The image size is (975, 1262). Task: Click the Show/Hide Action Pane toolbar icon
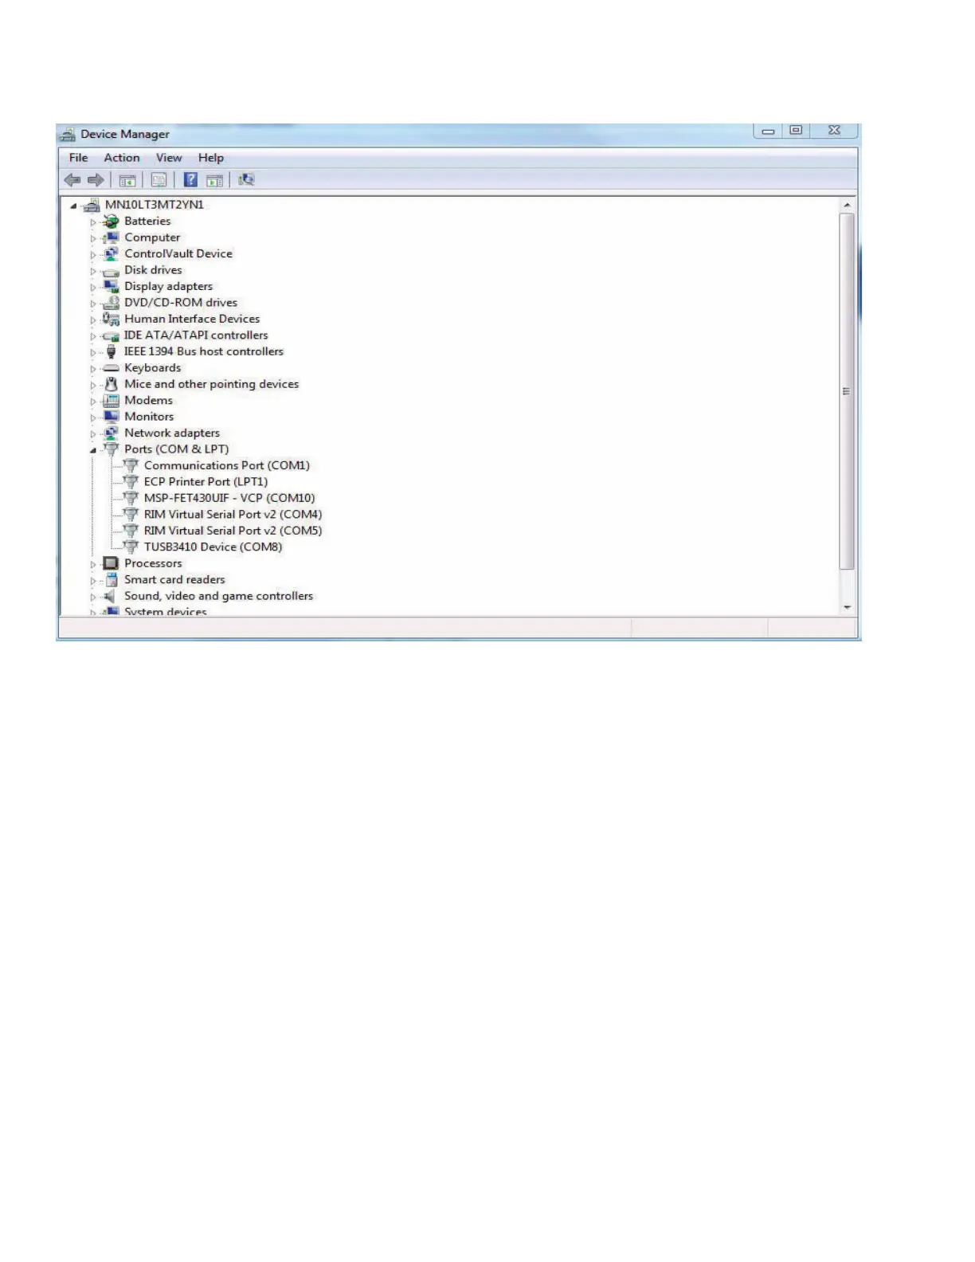tap(214, 180)
